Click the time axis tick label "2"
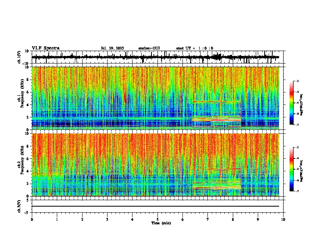Screen dimensions: 319x246 click(x=82, y=219)
